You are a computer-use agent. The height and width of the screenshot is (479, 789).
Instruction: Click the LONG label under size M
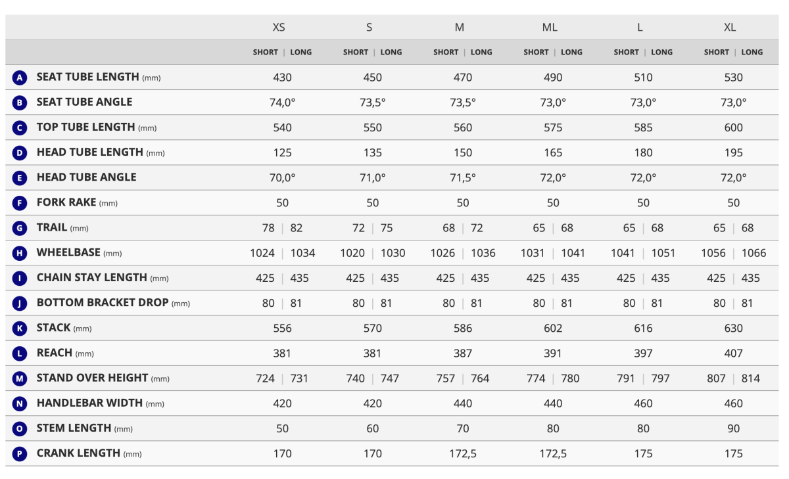point(481,52)
